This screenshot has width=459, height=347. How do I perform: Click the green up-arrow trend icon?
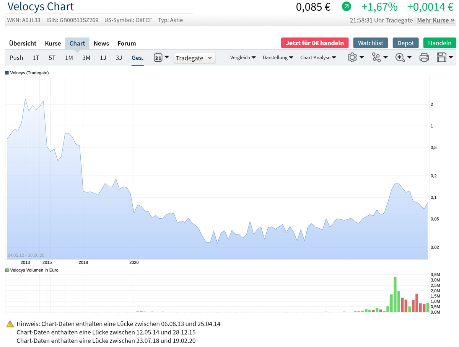pos(346,7)
